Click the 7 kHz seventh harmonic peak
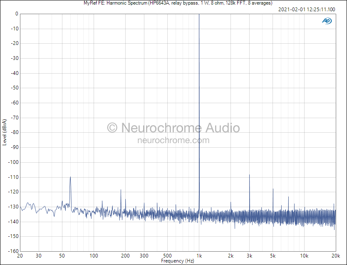This screenshot has height=265, width=347. [288, 197]
